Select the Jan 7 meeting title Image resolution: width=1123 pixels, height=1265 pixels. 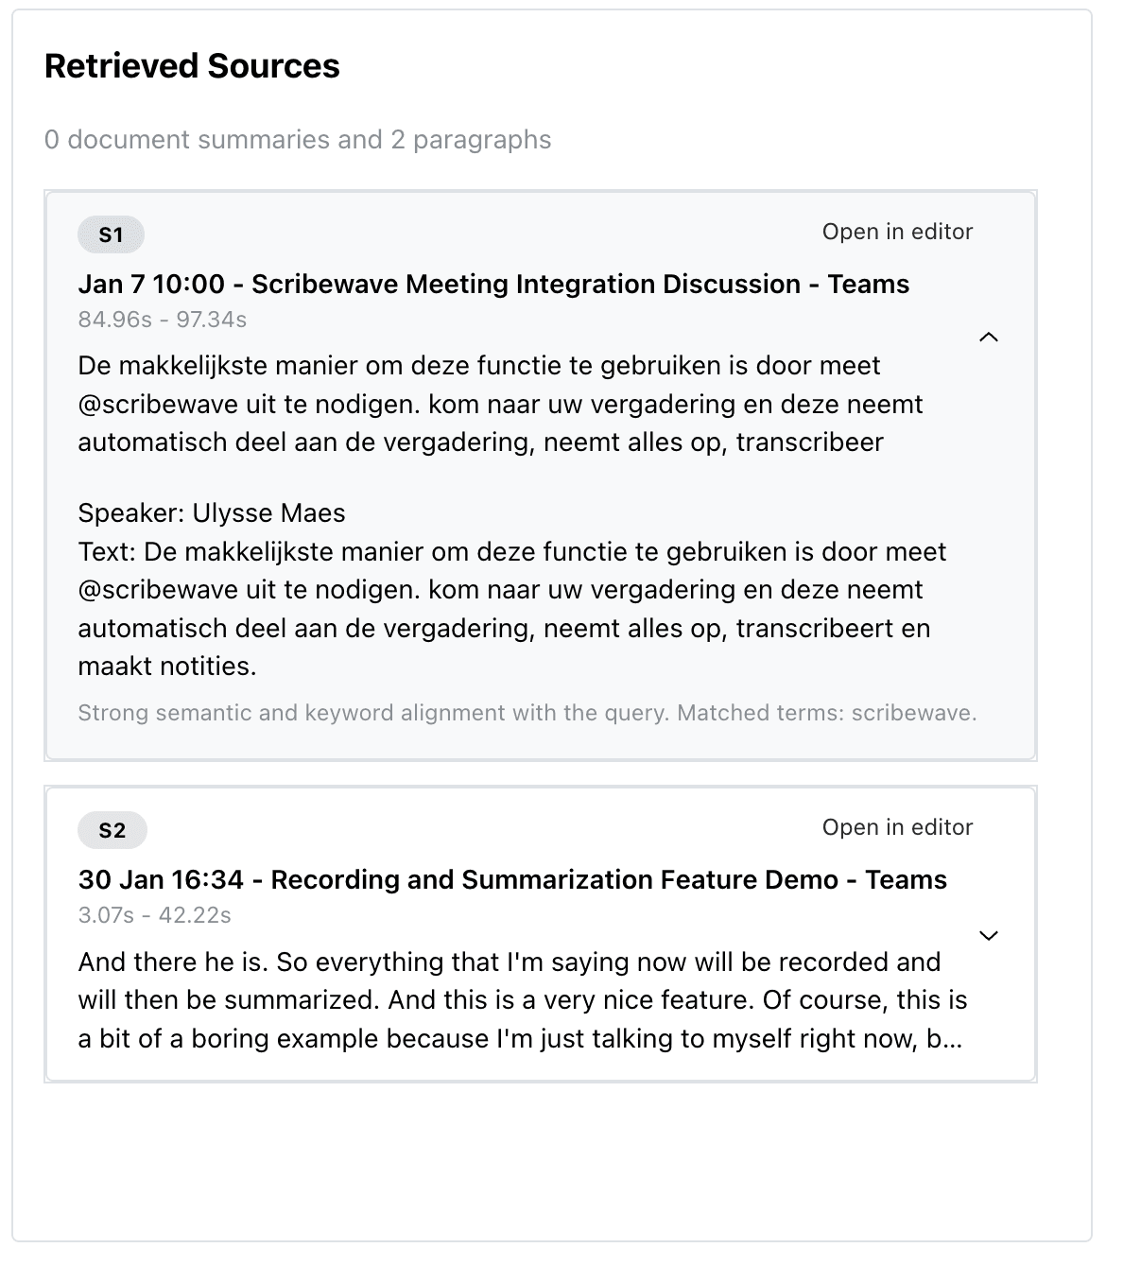click(x=493, y=284)
